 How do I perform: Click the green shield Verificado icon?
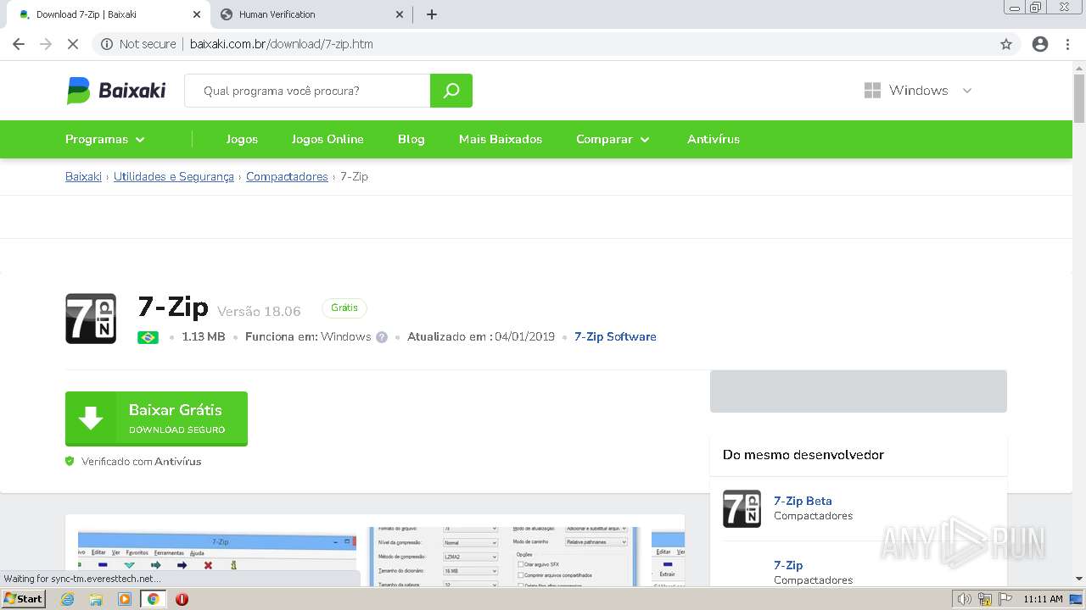tap(70, 462)
